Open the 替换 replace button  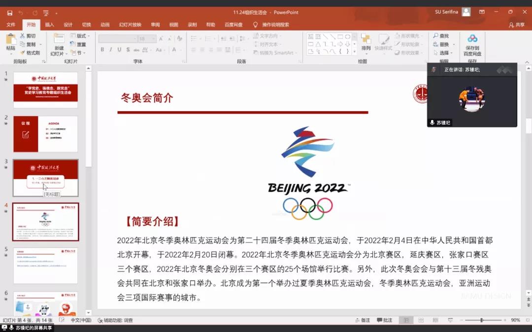pos(443,44)
